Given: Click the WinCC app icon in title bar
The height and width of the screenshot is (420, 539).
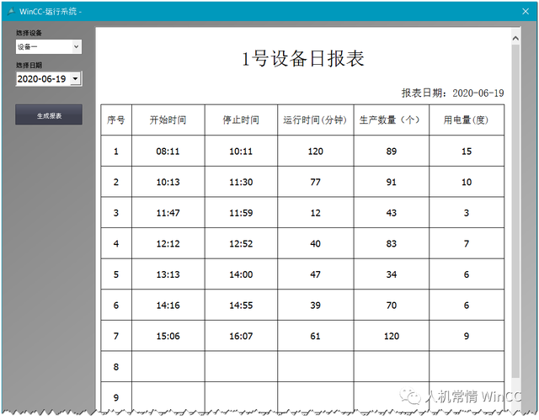Looking at the screenshot, I should tap(10, 11).
